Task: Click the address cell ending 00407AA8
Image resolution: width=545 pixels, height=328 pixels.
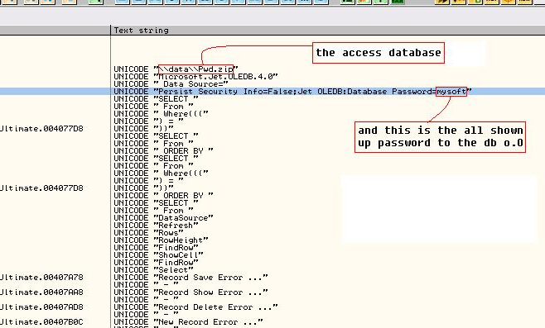Action: pos(41,292)
